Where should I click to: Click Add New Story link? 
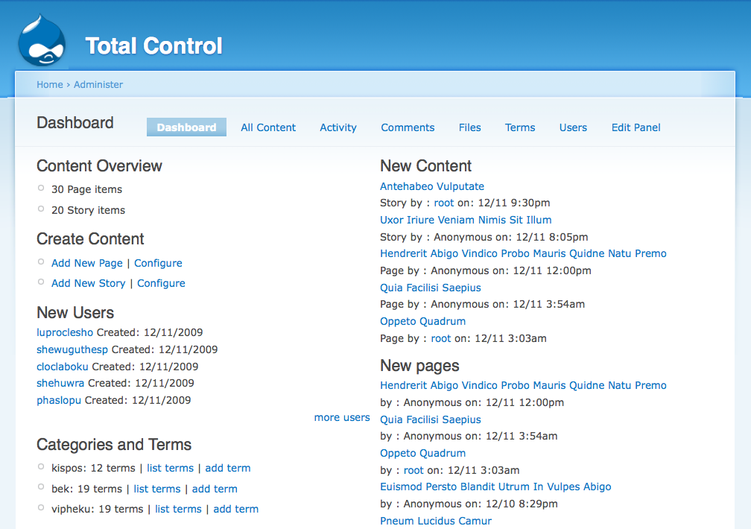pyautogui.click(x=88, y=283)
